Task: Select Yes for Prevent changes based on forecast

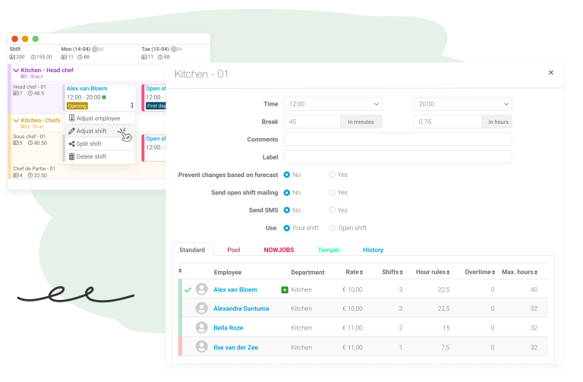Action: [332, 175]
